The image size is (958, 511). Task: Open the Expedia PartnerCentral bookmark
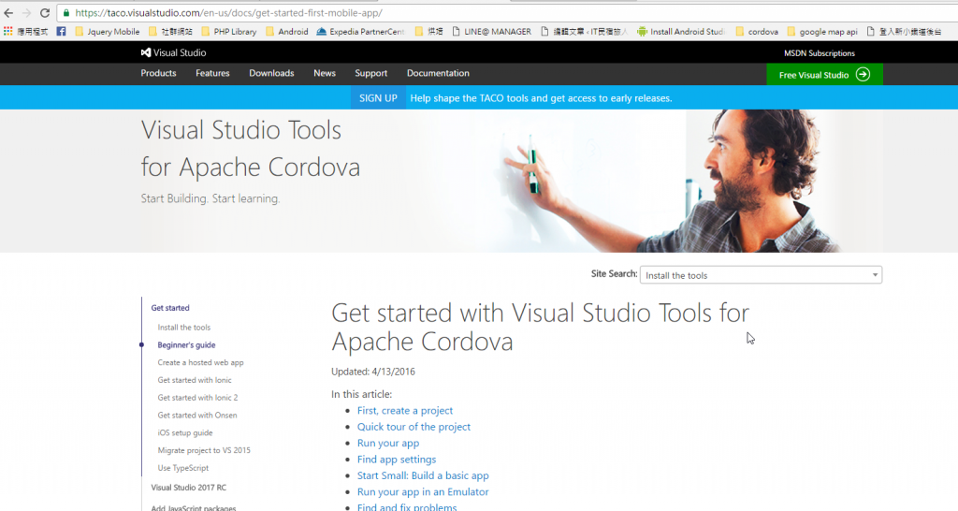point(360,31)
